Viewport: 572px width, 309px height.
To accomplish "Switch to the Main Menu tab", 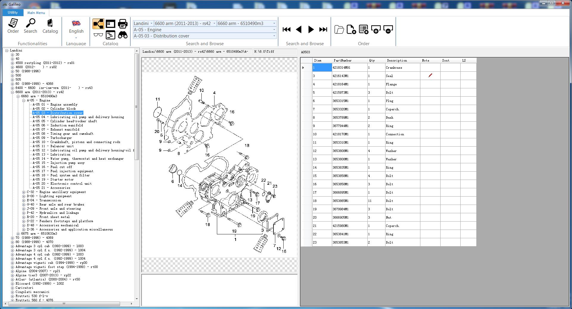I will (36, 12).
